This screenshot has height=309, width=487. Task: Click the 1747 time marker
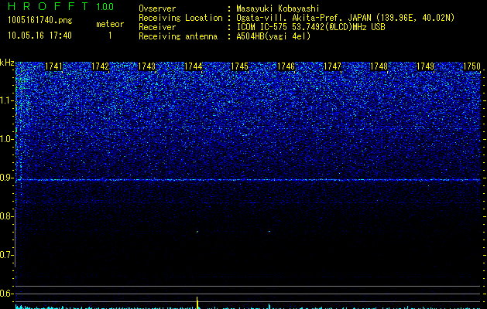332,66
